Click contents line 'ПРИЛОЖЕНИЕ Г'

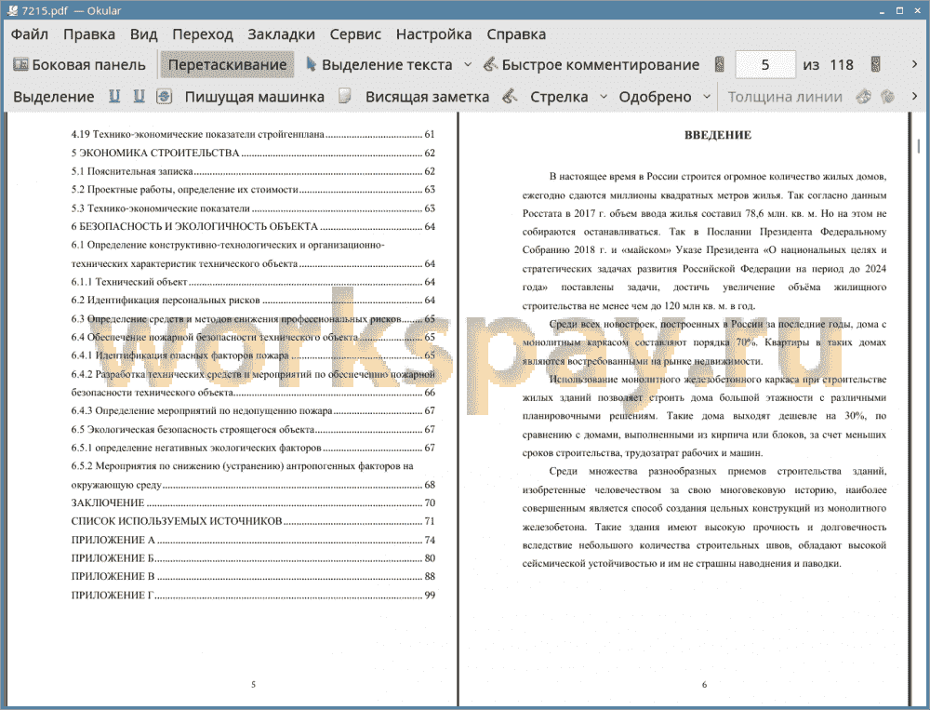[253, 595]
